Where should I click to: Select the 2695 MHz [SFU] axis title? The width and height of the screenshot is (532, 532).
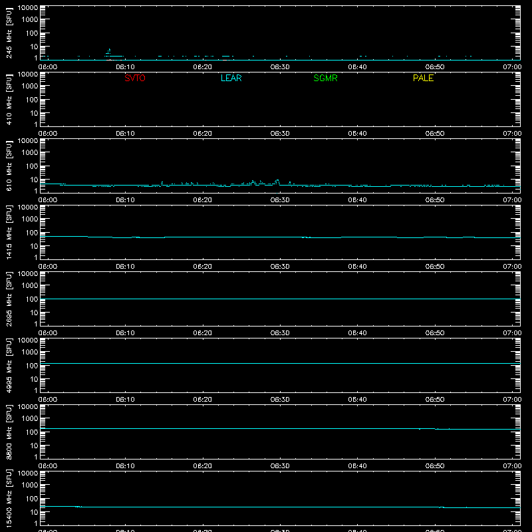coord(9,299)
